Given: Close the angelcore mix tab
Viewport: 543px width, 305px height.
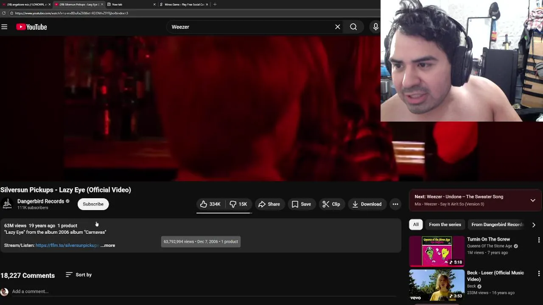Looking at the screenshot, I should [x=49, y=4].
